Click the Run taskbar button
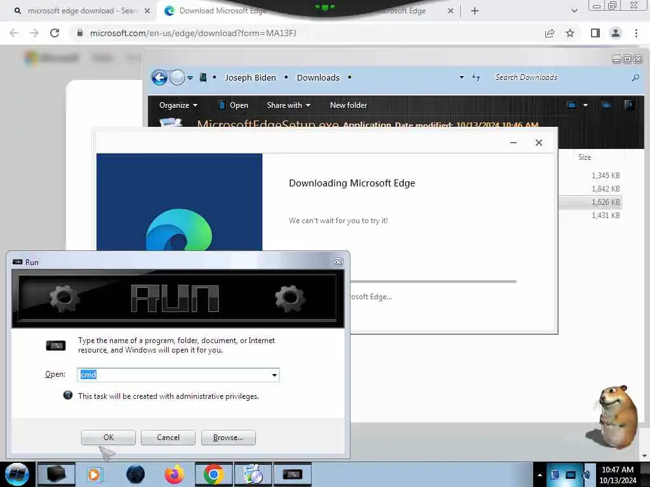 (292, 474)
